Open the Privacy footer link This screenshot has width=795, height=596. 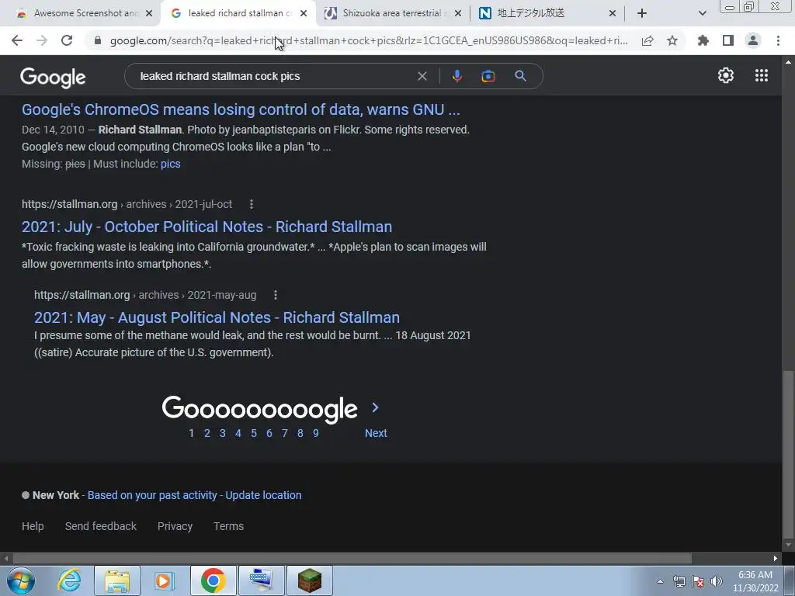click(x=175, y=526)
